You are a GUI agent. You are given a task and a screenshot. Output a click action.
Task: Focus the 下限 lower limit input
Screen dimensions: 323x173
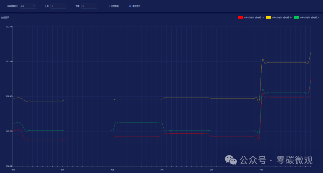(89, 6)
